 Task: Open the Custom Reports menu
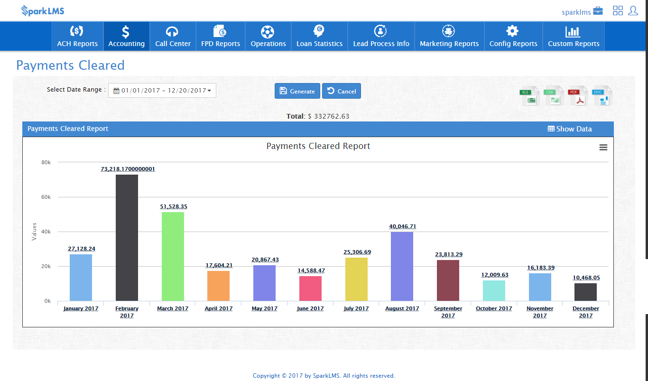[574, 36]
